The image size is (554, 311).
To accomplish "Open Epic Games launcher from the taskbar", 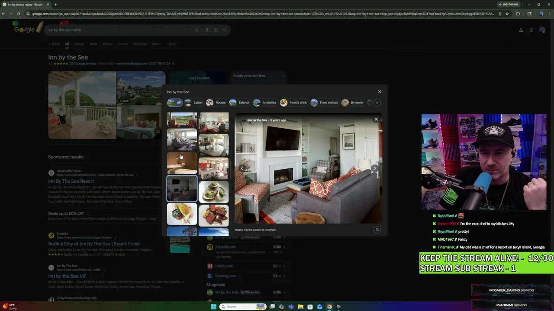I will click(x=339, y=307).
